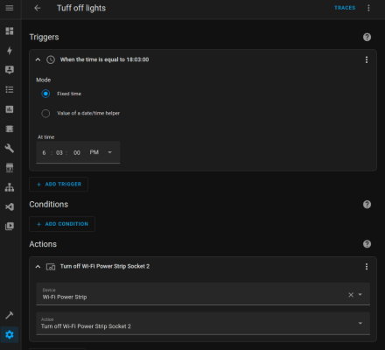Click ADD TRIGGER button
Screen dimensions: 385x350
(x=59, y=185)
